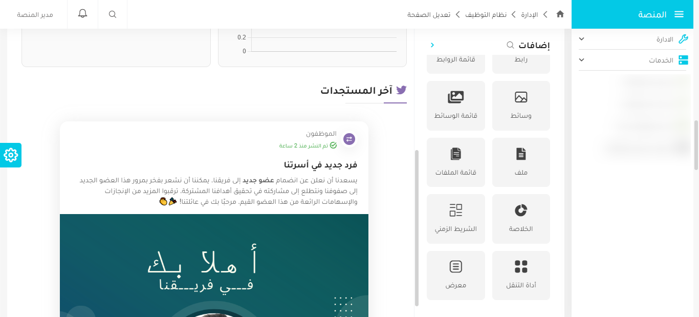Screen dimensions: 699x317
Task: Click the Twitter icon beside آخر المستجدات
Action: pos(402,90)
